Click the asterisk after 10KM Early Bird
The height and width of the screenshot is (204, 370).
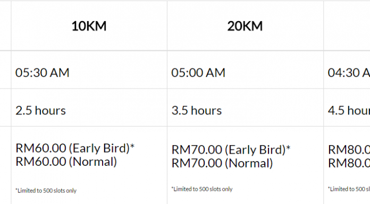tap(132, 146)
